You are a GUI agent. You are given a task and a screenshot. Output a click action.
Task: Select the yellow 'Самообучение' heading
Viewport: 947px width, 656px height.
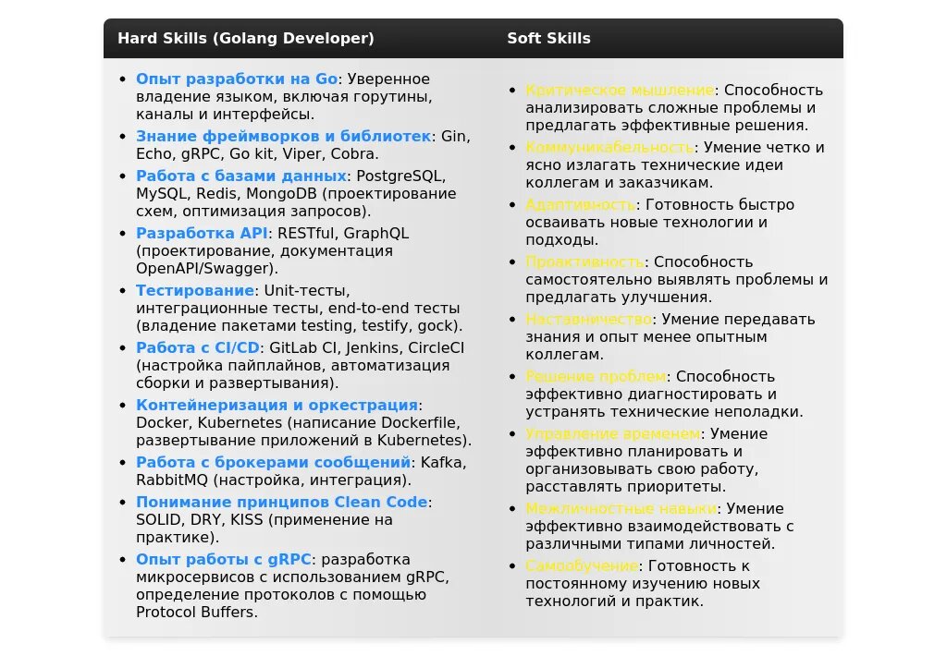click(x=582, y=566)
